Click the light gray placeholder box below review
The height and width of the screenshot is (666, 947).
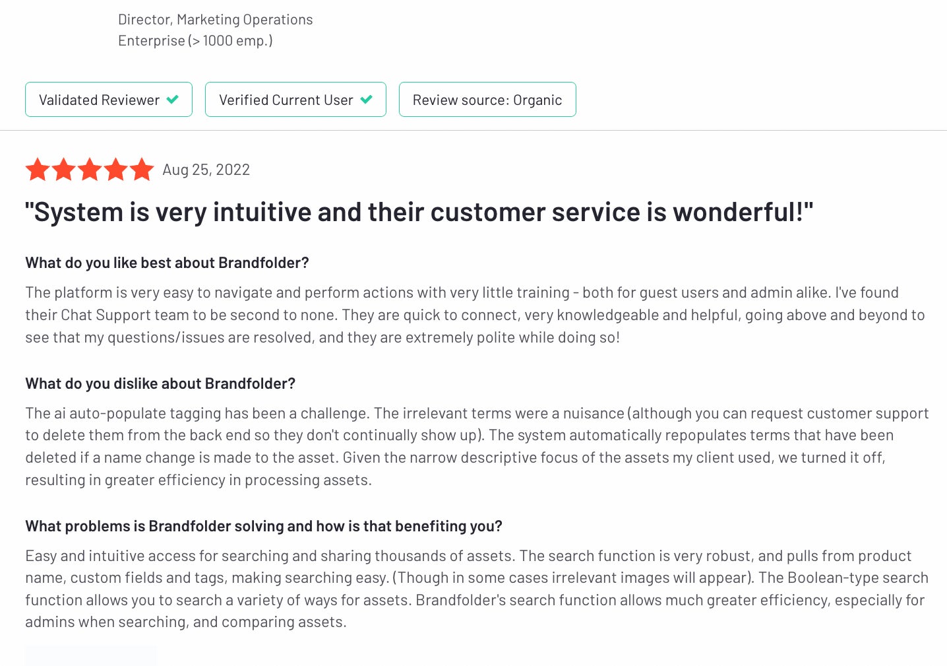coord(91,655)
